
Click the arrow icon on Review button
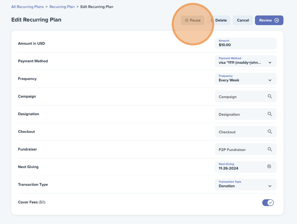[277, 20]
